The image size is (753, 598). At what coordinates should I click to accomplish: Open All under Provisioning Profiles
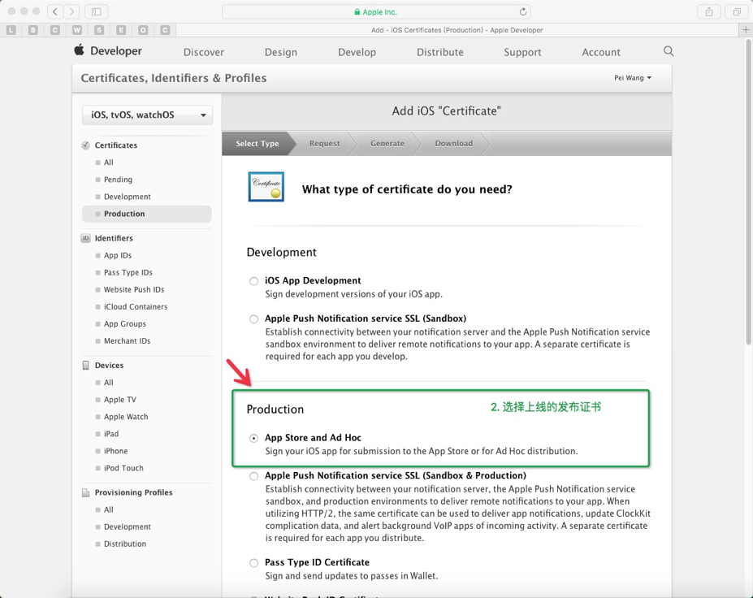109,509
